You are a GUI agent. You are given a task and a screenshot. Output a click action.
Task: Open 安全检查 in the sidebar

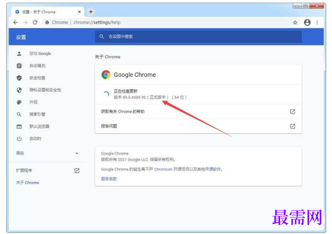click(x=37, y=78)
